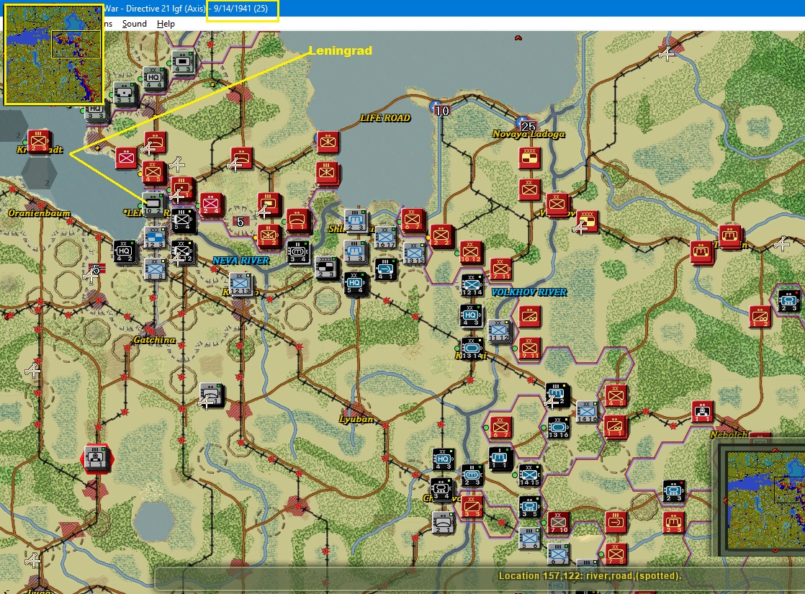The image size is (805, 594).
Task: Select black infantry unit 14-15
Action: pyautogui.click(x=529, y=475)
